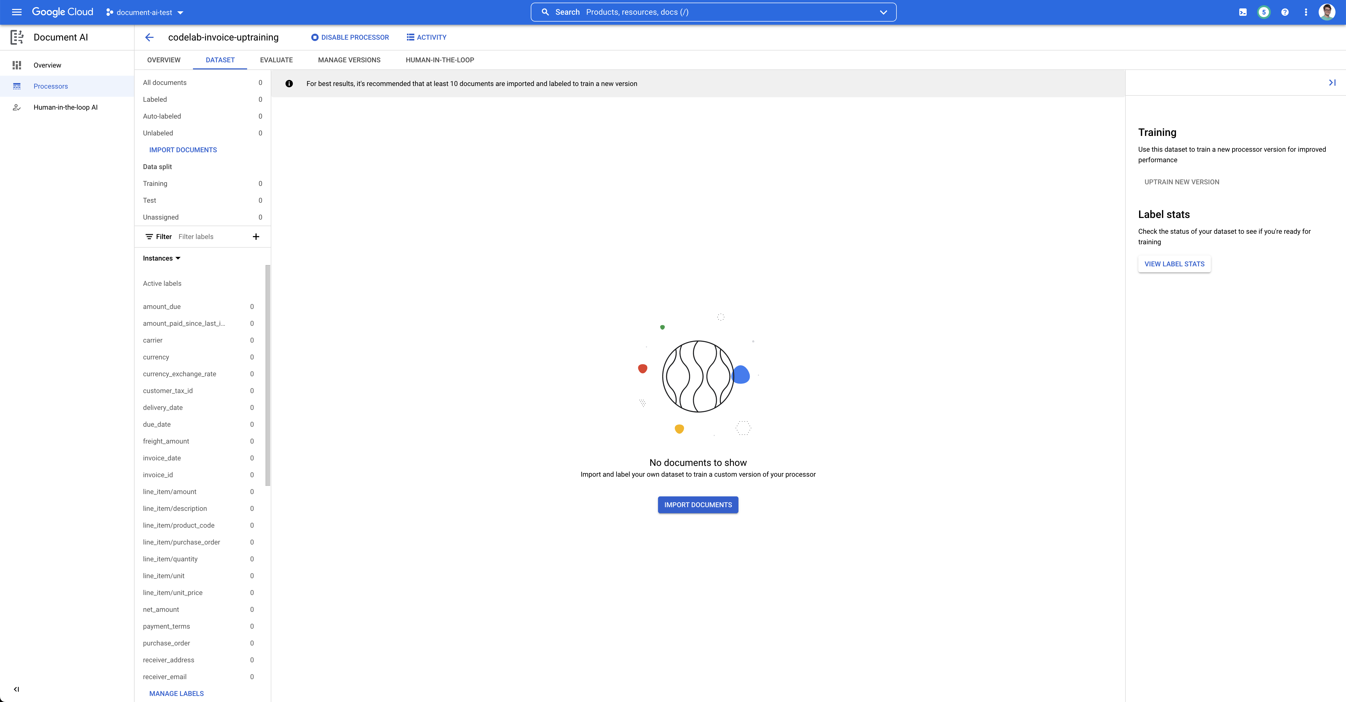1346x702 pixels.
Task: Collapse the Instances section
Action: coord(178,258)
